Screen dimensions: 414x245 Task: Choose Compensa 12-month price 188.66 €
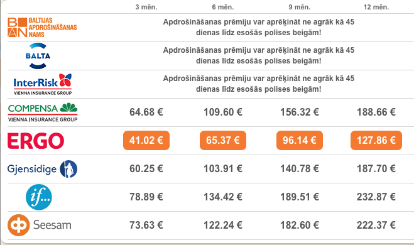(376, 112)
